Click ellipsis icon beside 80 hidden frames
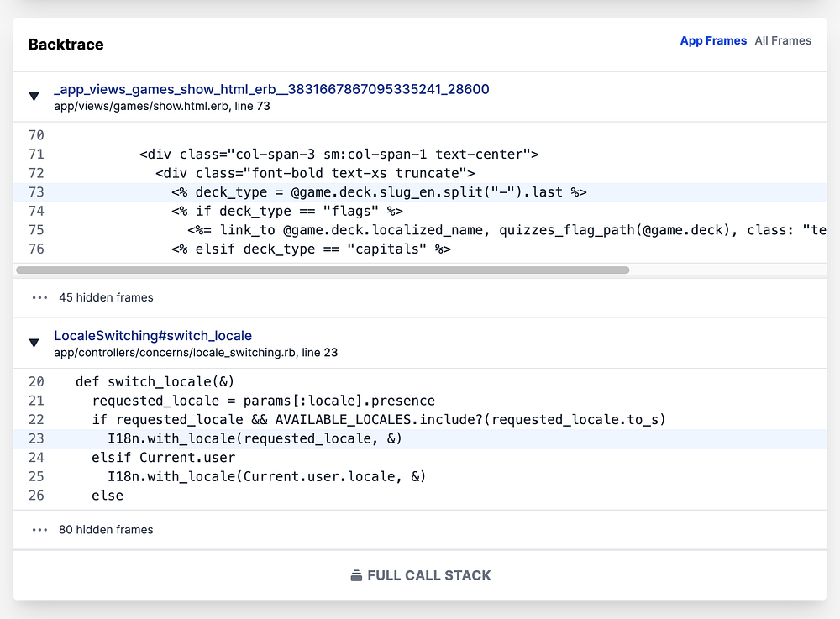Screen dimensions: 840x619 39,530
